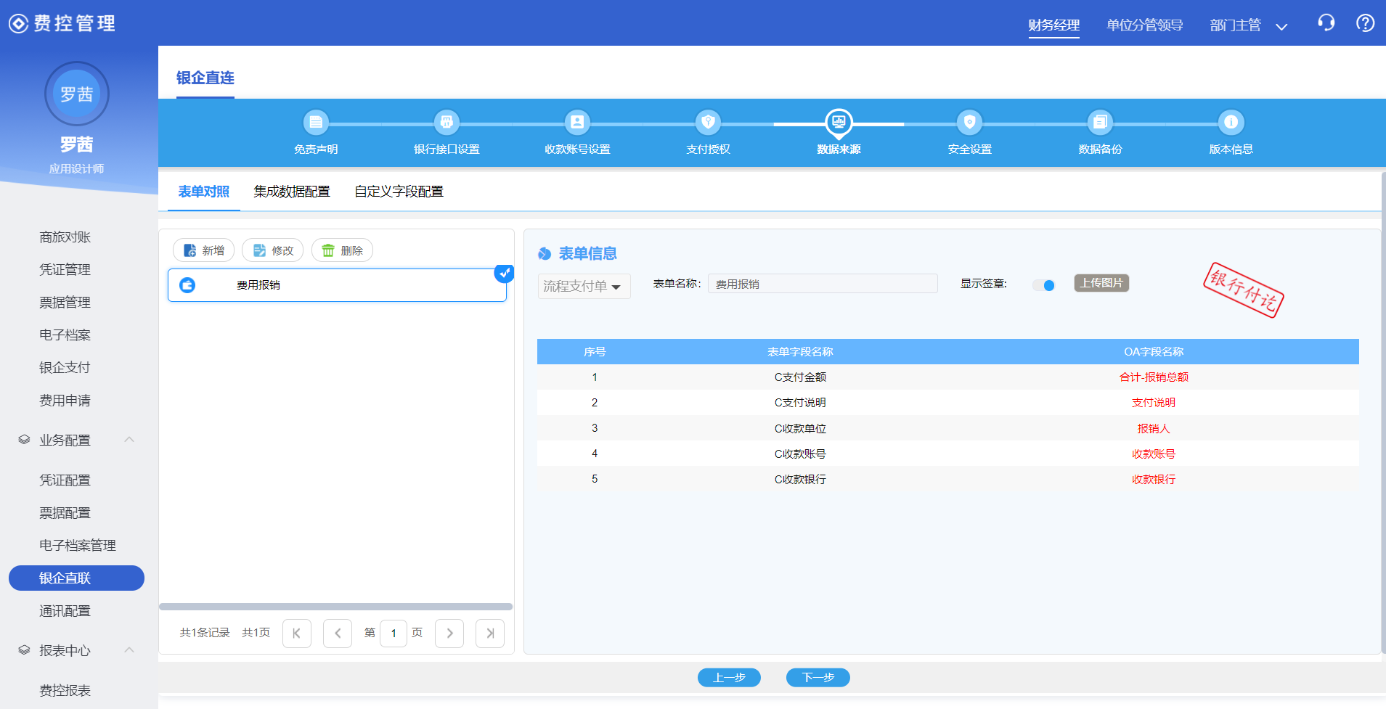Screen dimensions: 1386x709
Task: Go to the next page of records
Action: tap(449, 633)
